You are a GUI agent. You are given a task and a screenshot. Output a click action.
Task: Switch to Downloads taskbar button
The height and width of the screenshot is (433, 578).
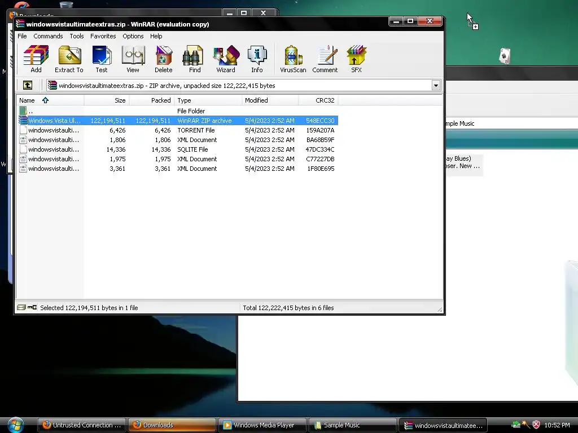point(172,425)
